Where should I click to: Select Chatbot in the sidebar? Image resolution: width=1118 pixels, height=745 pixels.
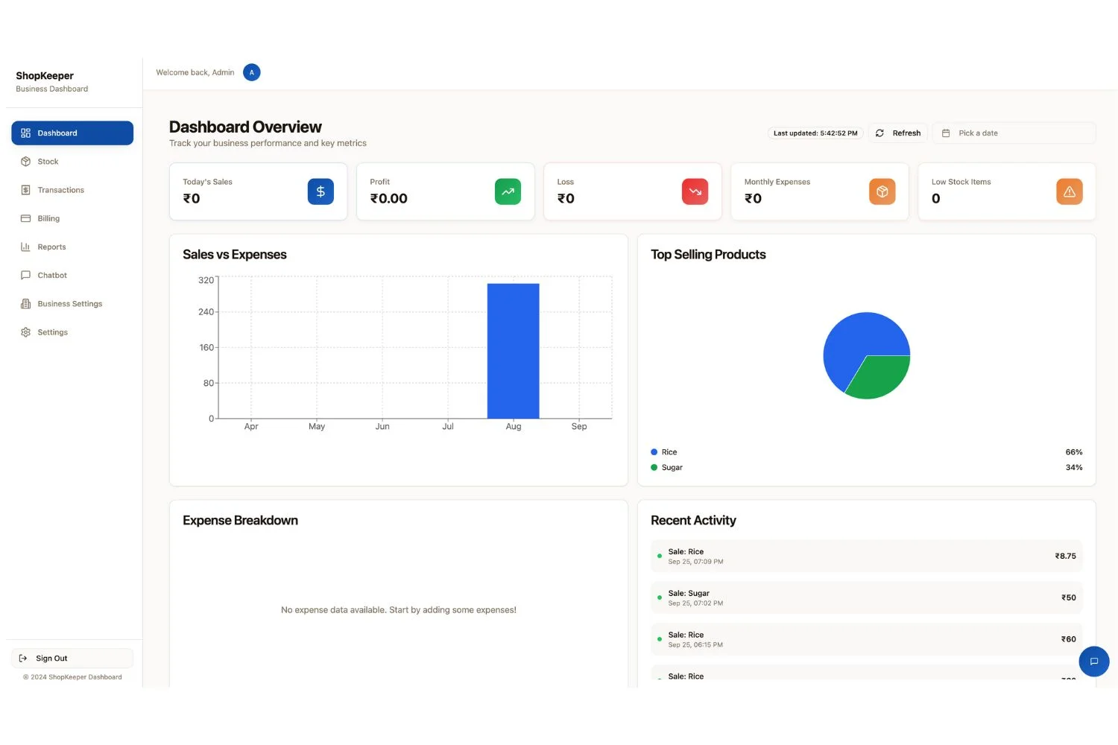[52, 276]
